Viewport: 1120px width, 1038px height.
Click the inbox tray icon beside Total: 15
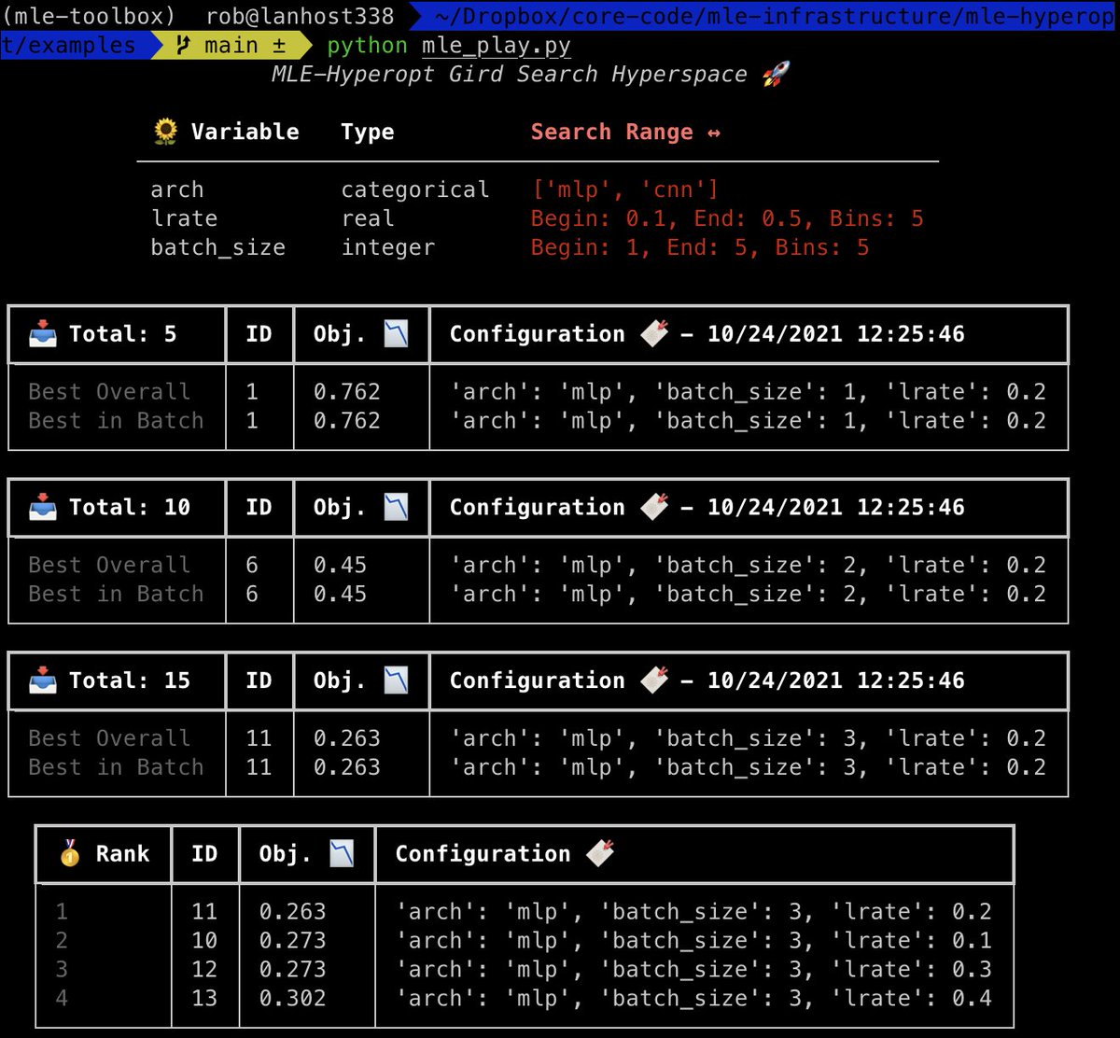[43, 680]
